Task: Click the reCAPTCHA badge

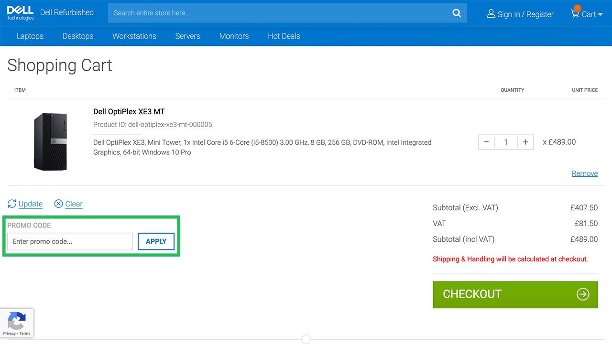Action: pyautogui.click(x=17, y=323)
